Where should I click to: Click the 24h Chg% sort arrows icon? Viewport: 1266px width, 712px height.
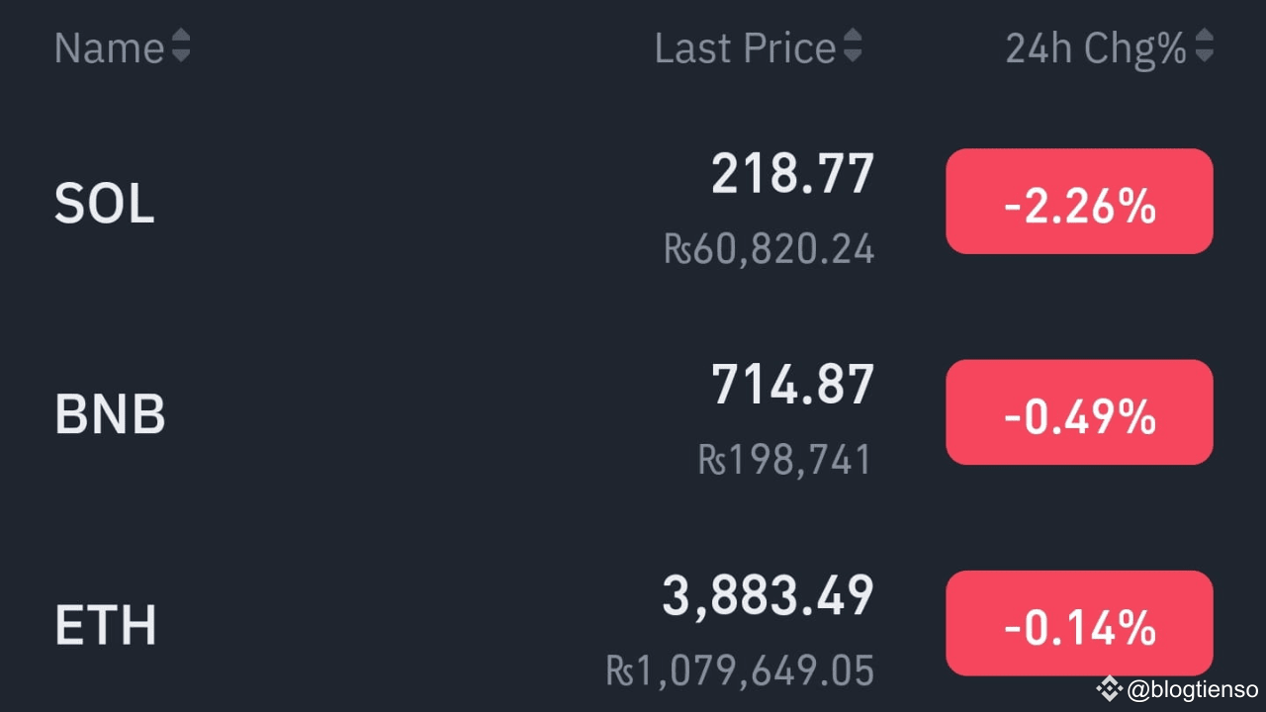[x=1204, y=45]
